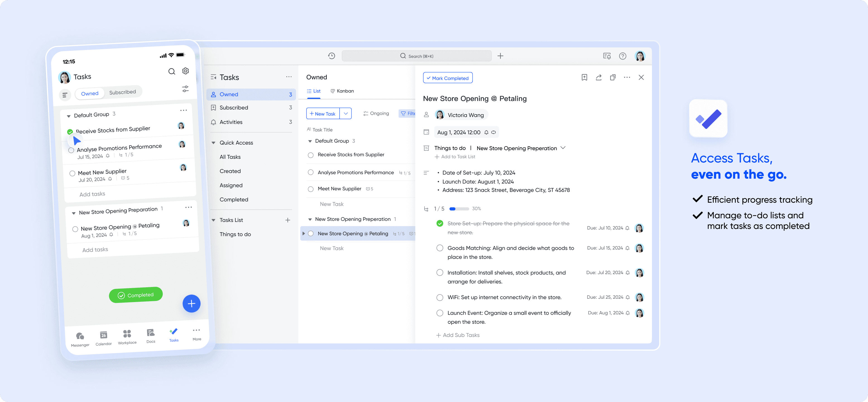Collapse the Default Group section
868x402 pixels.
pyautogui.click(x=310, y=141)
